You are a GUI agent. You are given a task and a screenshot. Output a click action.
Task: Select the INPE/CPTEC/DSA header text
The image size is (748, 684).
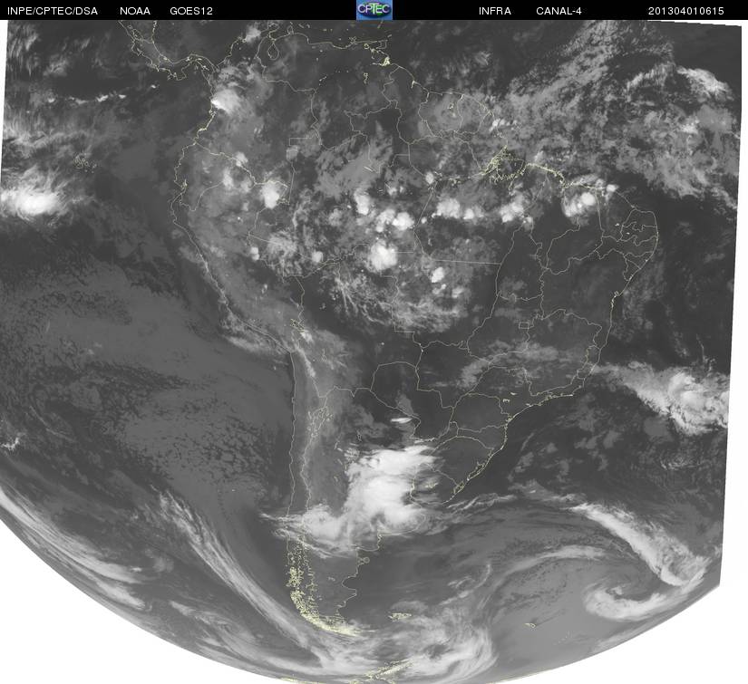click(x=53, y=11)
